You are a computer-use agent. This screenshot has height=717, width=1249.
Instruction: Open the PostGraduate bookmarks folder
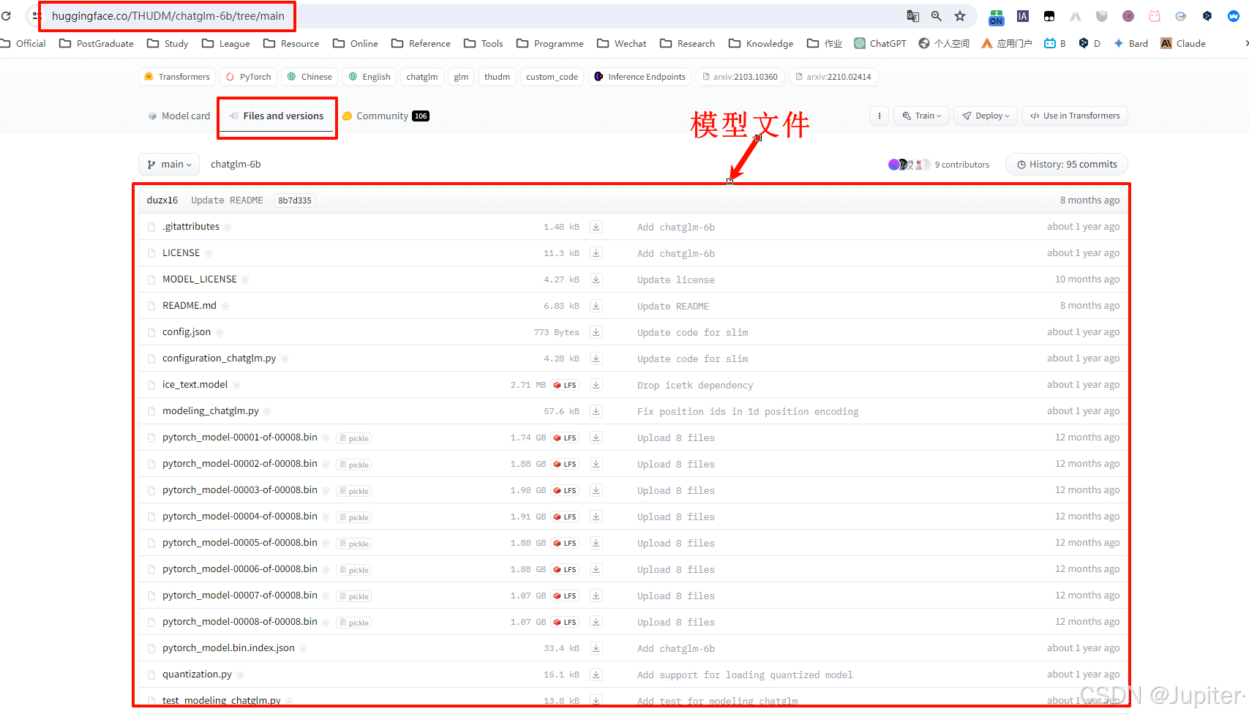pos(97,44)
